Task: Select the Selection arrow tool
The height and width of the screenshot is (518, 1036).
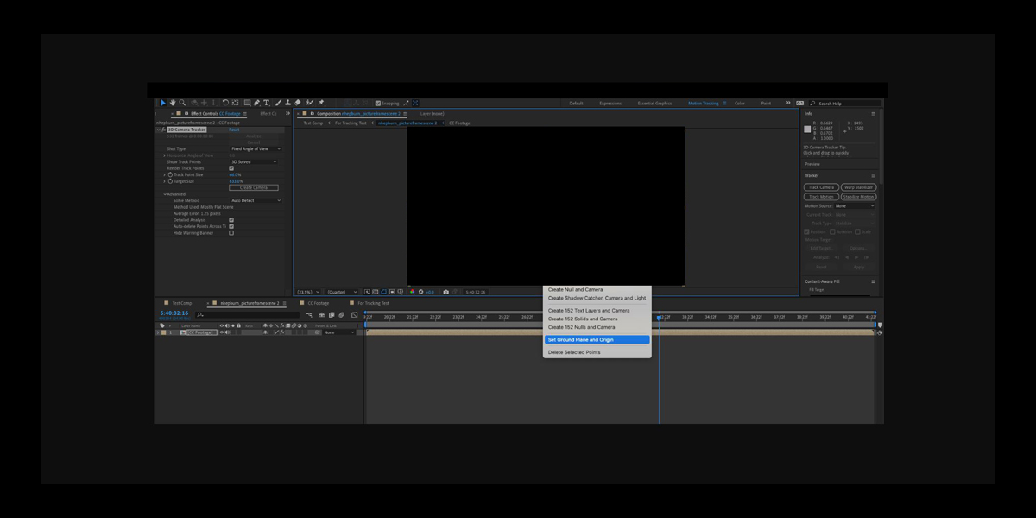Action: [x=163, y=103]
